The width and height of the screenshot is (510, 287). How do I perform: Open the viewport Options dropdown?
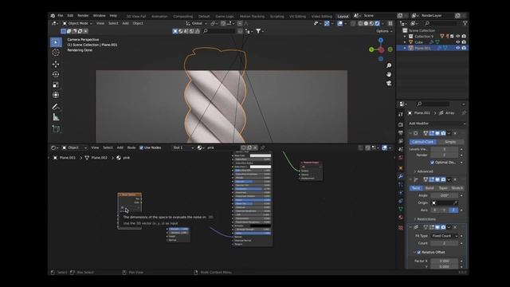coord(384,31)
